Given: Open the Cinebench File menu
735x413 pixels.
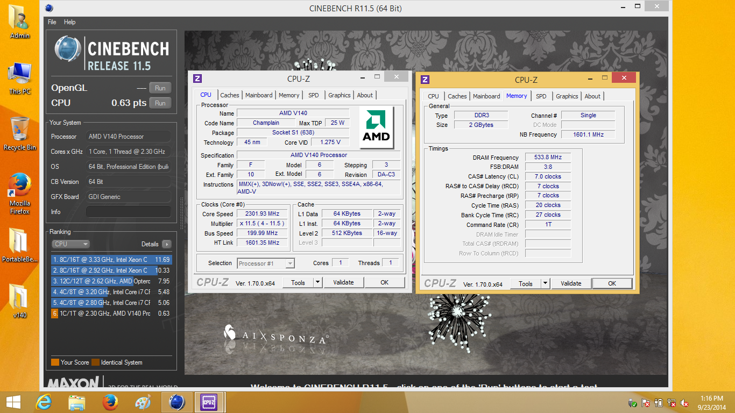Looking at the screenshot, I should (52, 22).
